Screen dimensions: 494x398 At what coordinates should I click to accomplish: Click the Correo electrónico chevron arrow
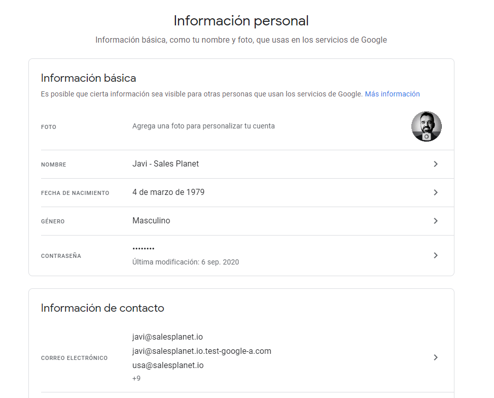[436, 357]
